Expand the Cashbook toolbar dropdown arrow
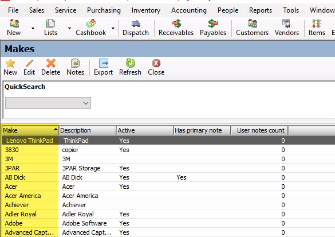335x237 pixels. pyautogui.click(x=113, y=28)
